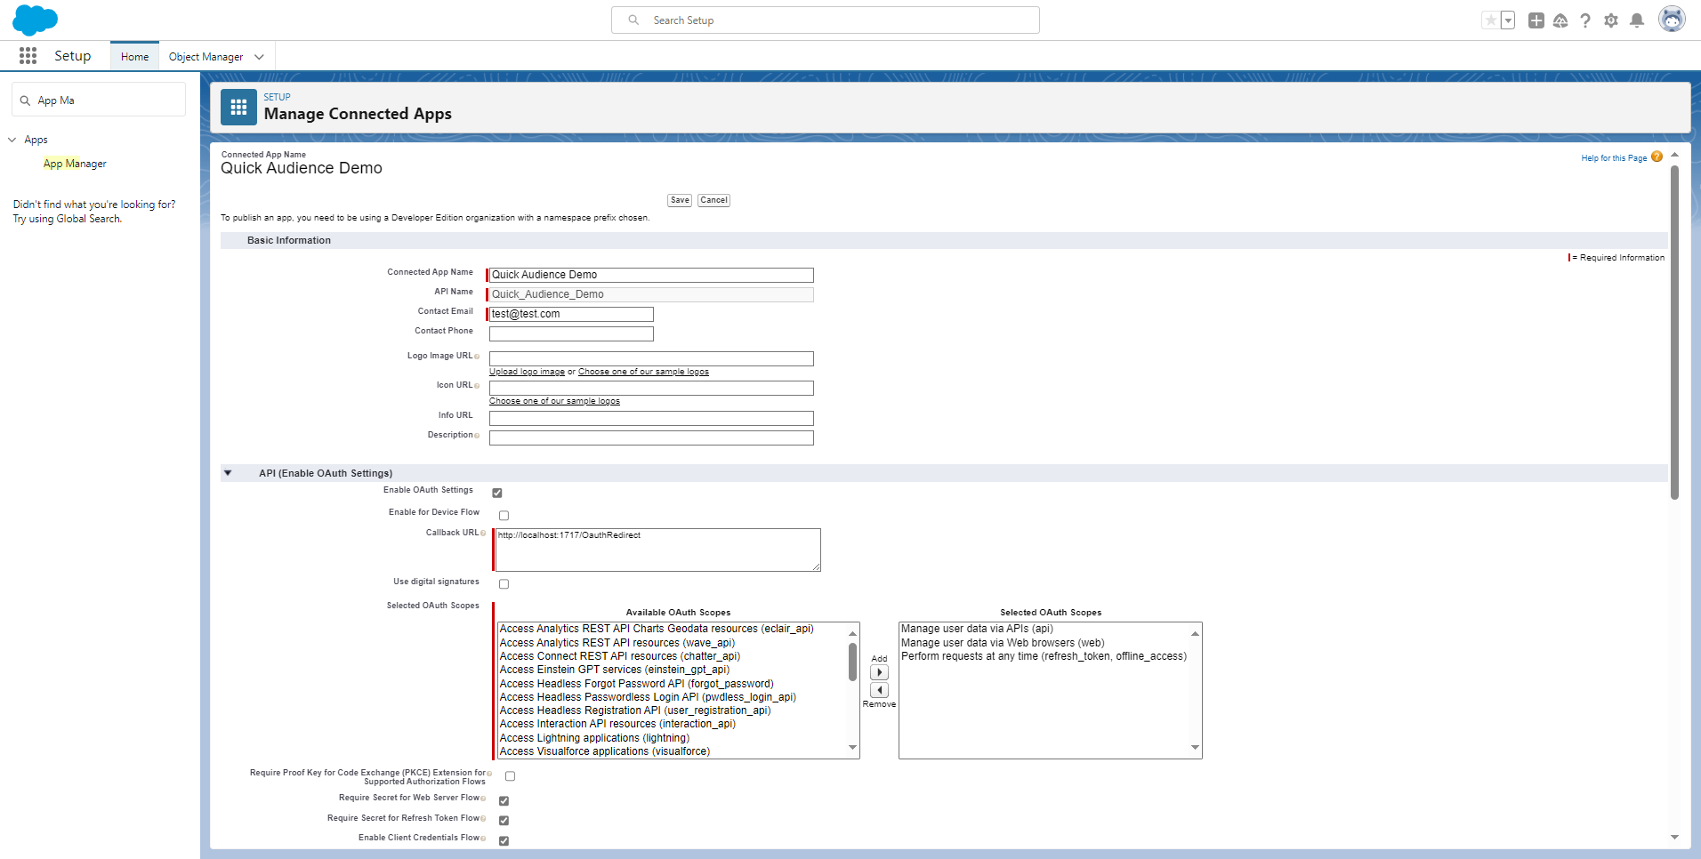Open App Manager in the setup tree
Image resolution: width=1701 pixels, height=859 pixels.
coord(75,164)
